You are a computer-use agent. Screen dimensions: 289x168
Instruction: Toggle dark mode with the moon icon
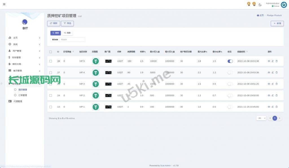click(260, 5)
